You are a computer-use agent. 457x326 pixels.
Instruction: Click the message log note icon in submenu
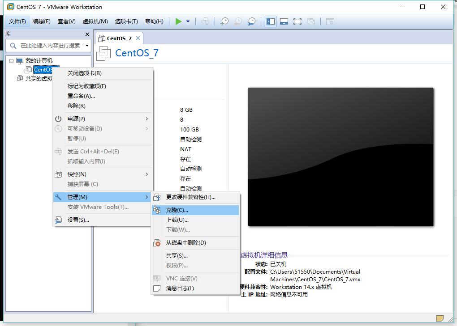tap(157, 288)
